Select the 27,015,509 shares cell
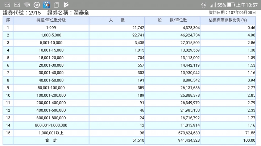Image resolution: width=261 pixels, height=146 pixels. click(173, 43)
